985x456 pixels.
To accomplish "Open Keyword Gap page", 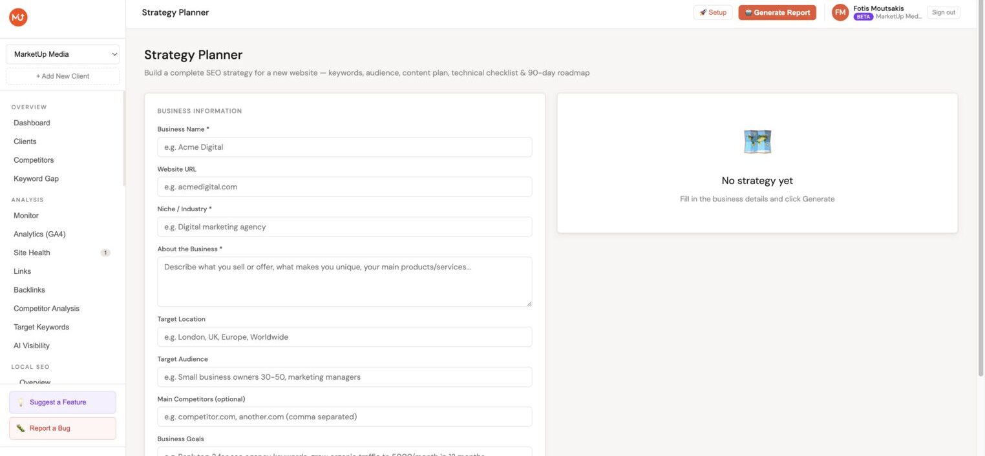I will (36, 179).
